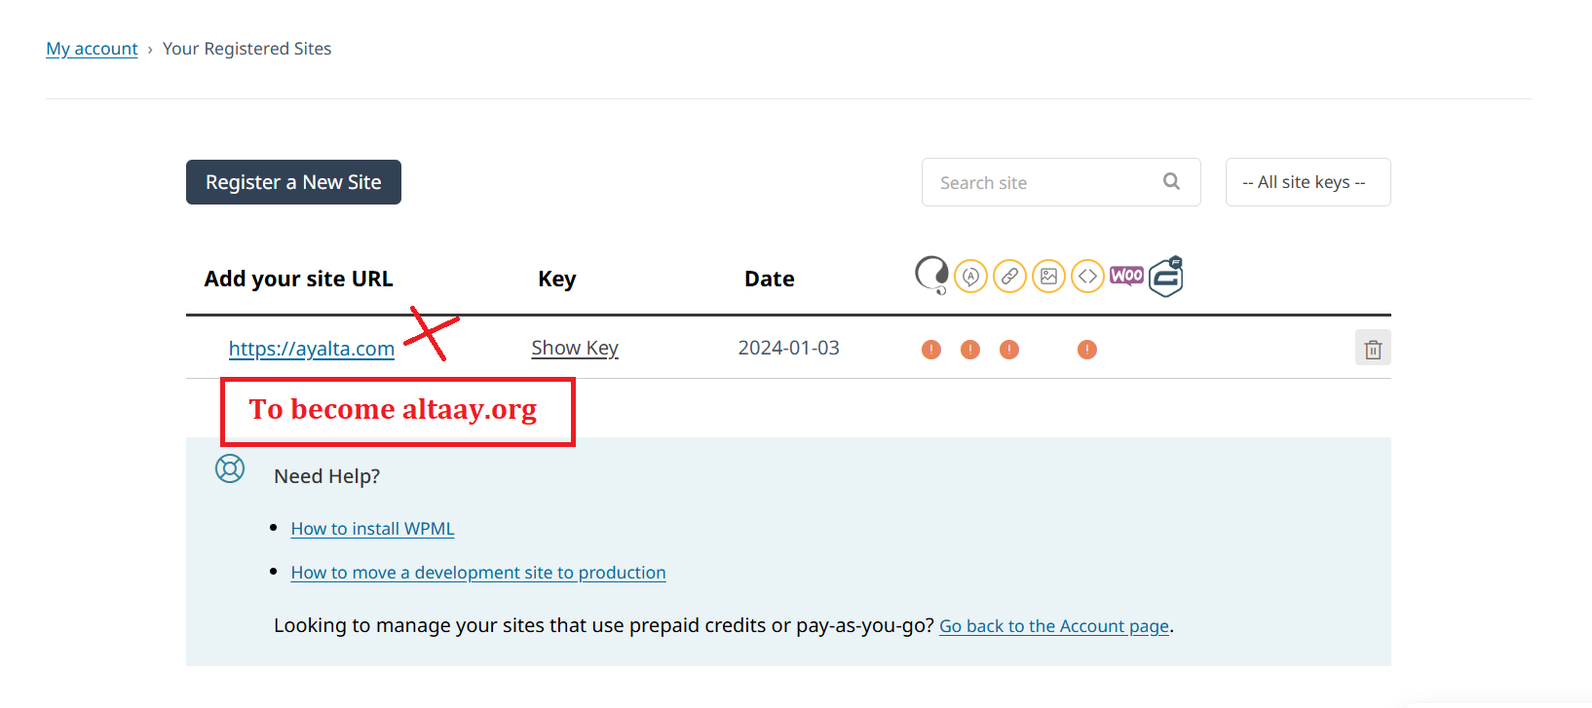Click the warning dot under the chain link icon

point(1009,350)
